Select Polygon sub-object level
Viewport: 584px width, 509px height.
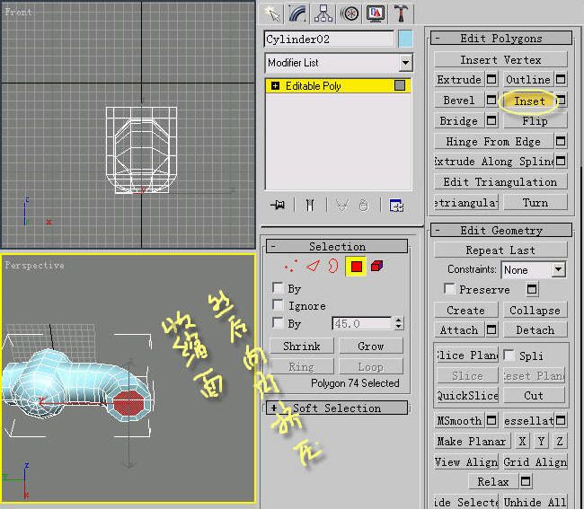[x=356, y=267]
